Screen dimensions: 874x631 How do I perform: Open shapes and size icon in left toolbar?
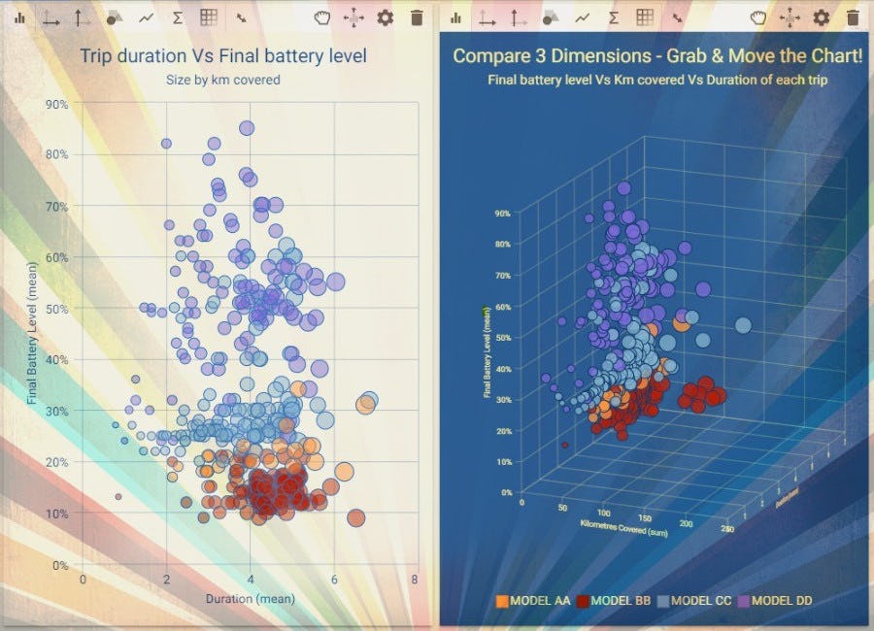coord(115,17)
